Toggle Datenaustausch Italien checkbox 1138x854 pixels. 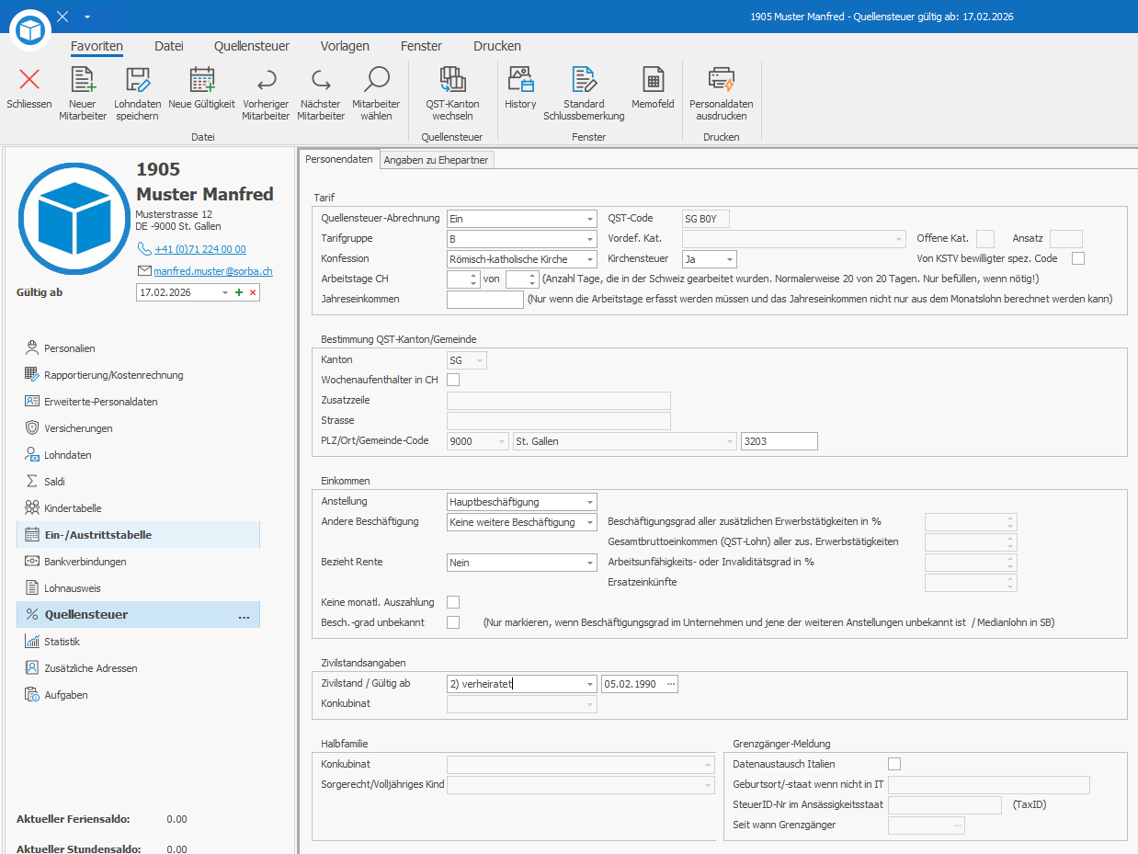tap(894, 764)
